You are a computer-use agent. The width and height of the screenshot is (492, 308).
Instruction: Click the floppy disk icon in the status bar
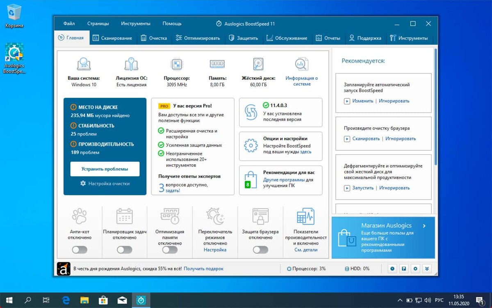[404, 269]
